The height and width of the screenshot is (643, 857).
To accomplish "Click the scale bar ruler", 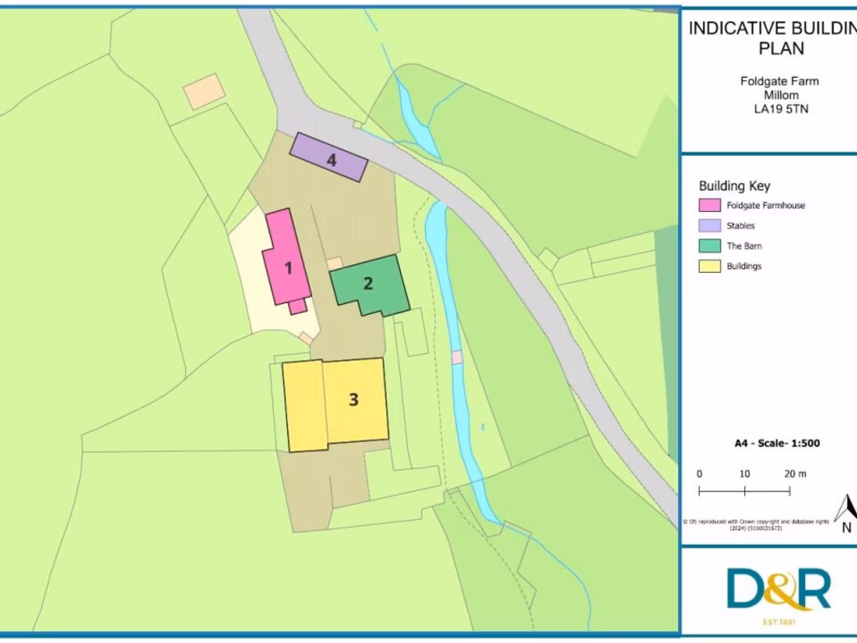I will [744, 491].
